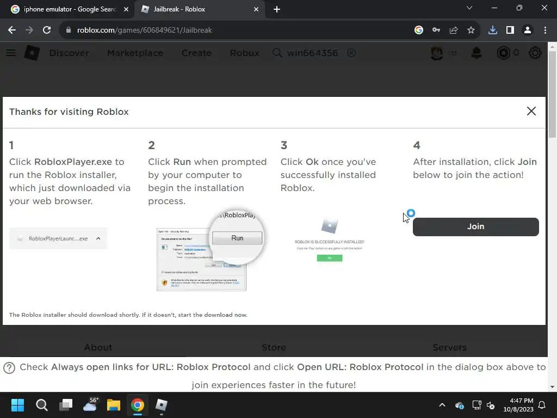The width and height of the screenshot is (557, 418).
Task: Show hidden system tray icons
Action: coord(442,405)
